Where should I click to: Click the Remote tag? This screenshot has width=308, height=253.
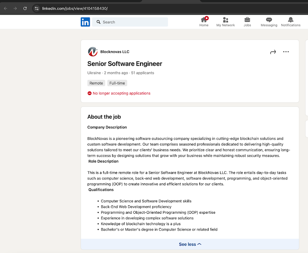click(x=96, y=83)
